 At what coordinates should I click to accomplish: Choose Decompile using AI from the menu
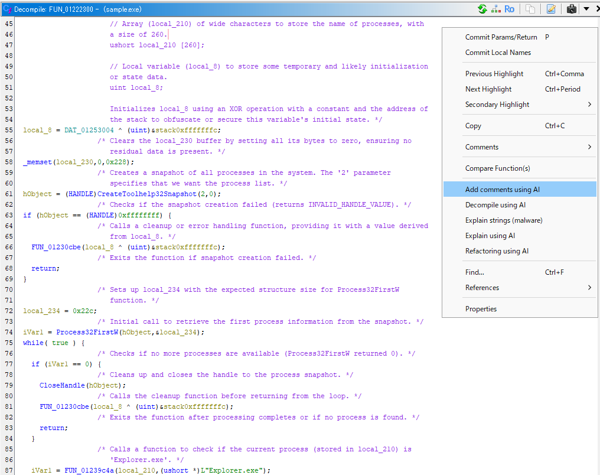coord(495,205)
